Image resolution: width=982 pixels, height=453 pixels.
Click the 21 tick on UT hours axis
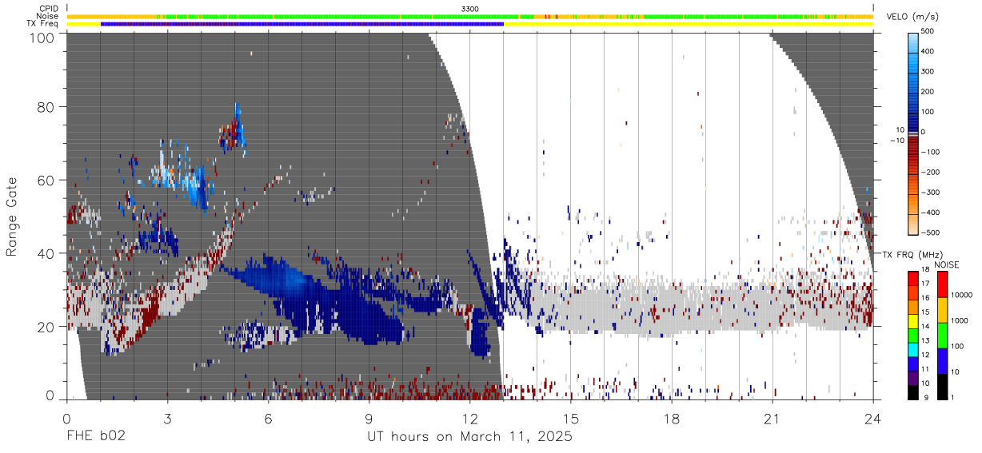tap(772, 419)
